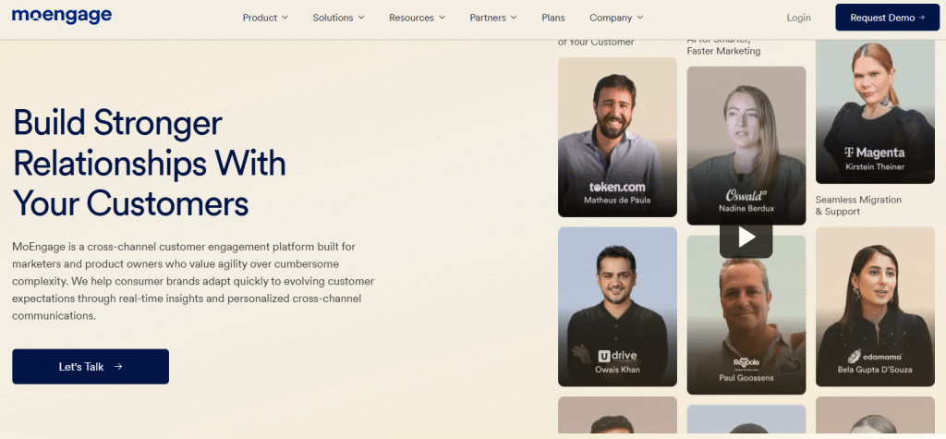This screenshot has width=946, height=439.
Task: Click the Login link
Action: coord(798,18)
